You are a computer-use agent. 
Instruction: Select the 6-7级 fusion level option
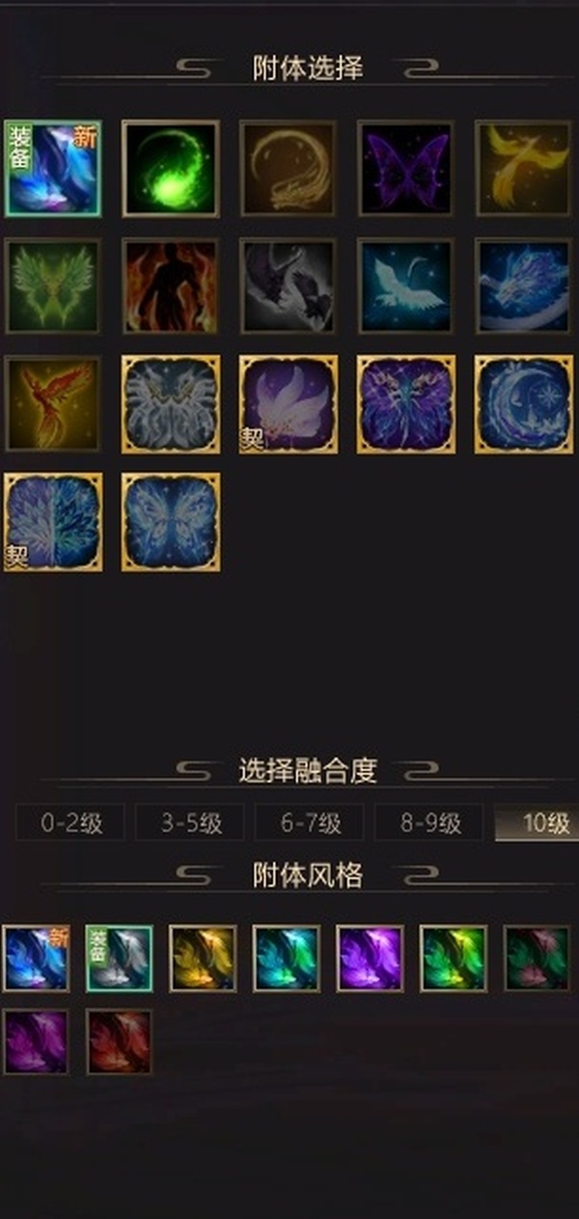tap(310, 823)
